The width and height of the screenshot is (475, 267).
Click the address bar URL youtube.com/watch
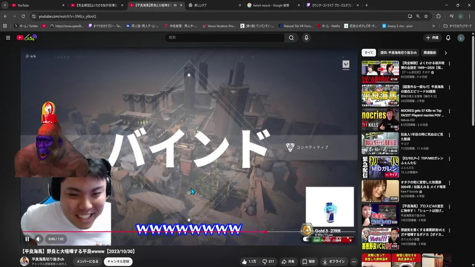[x=67, y=16]
